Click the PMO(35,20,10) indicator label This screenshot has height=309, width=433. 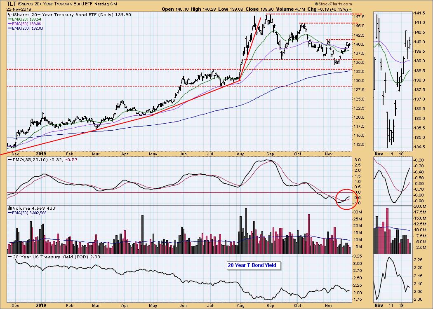tap(42, 159)
